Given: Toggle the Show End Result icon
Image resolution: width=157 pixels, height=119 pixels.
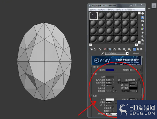Looking at the screenshot, I should tap(134, 49).
